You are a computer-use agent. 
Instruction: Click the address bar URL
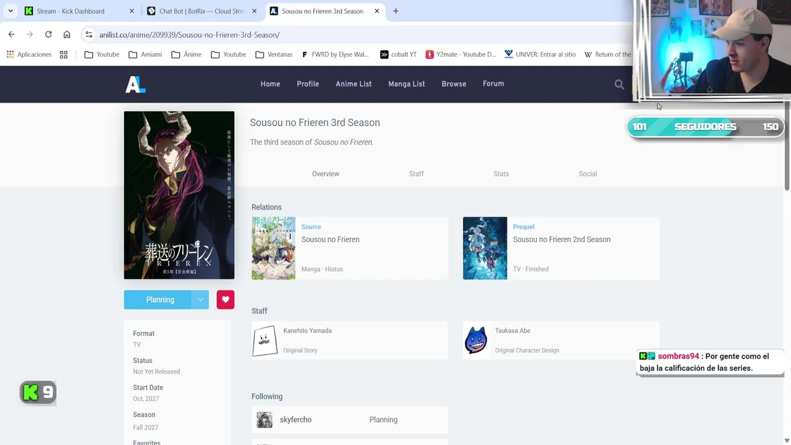click(x=189, y=35)
